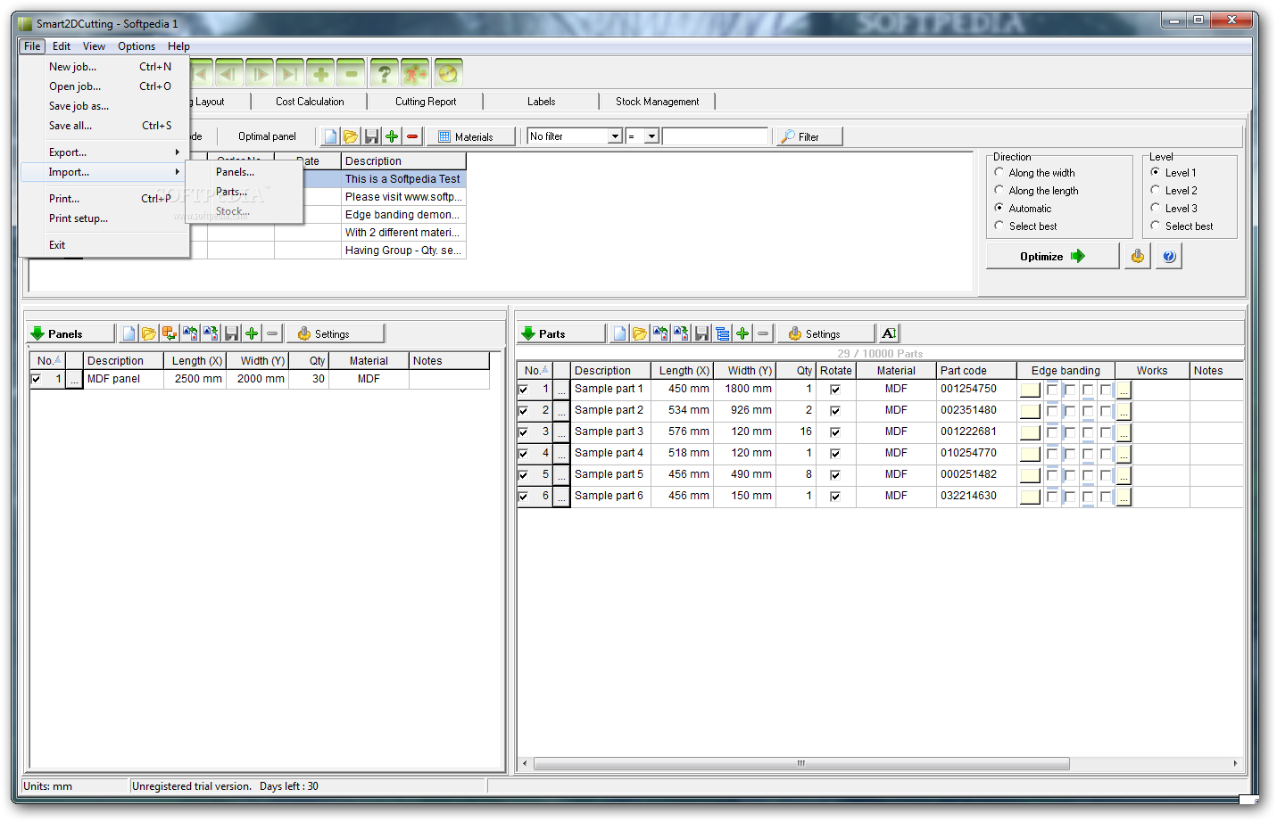Open the 'No filter' dropdown
The height and width of the screenshot is (822, 1277).
click(615, 136)
